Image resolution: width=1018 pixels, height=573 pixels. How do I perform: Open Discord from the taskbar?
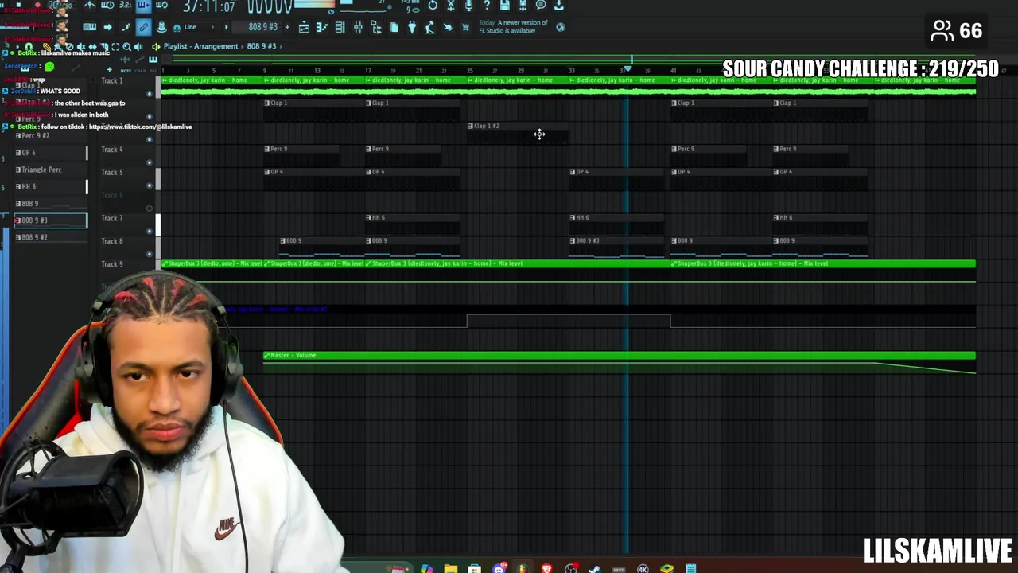point(499,567)
